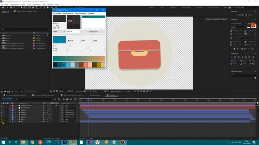The image size is (259, 145).
Task: Jump to first frame in Preview panel
Action: pos(236,15)
